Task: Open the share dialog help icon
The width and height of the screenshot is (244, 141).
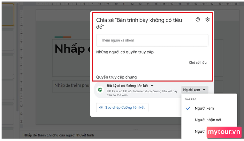Action: [x=198, y=19]
